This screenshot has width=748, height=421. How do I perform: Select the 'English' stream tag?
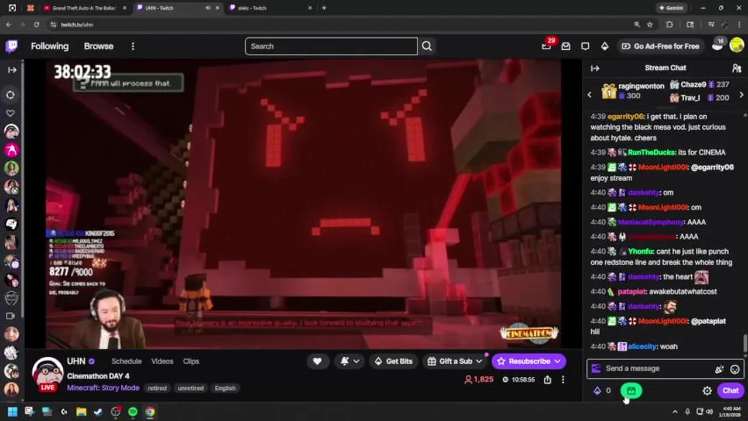click(225, 388)
